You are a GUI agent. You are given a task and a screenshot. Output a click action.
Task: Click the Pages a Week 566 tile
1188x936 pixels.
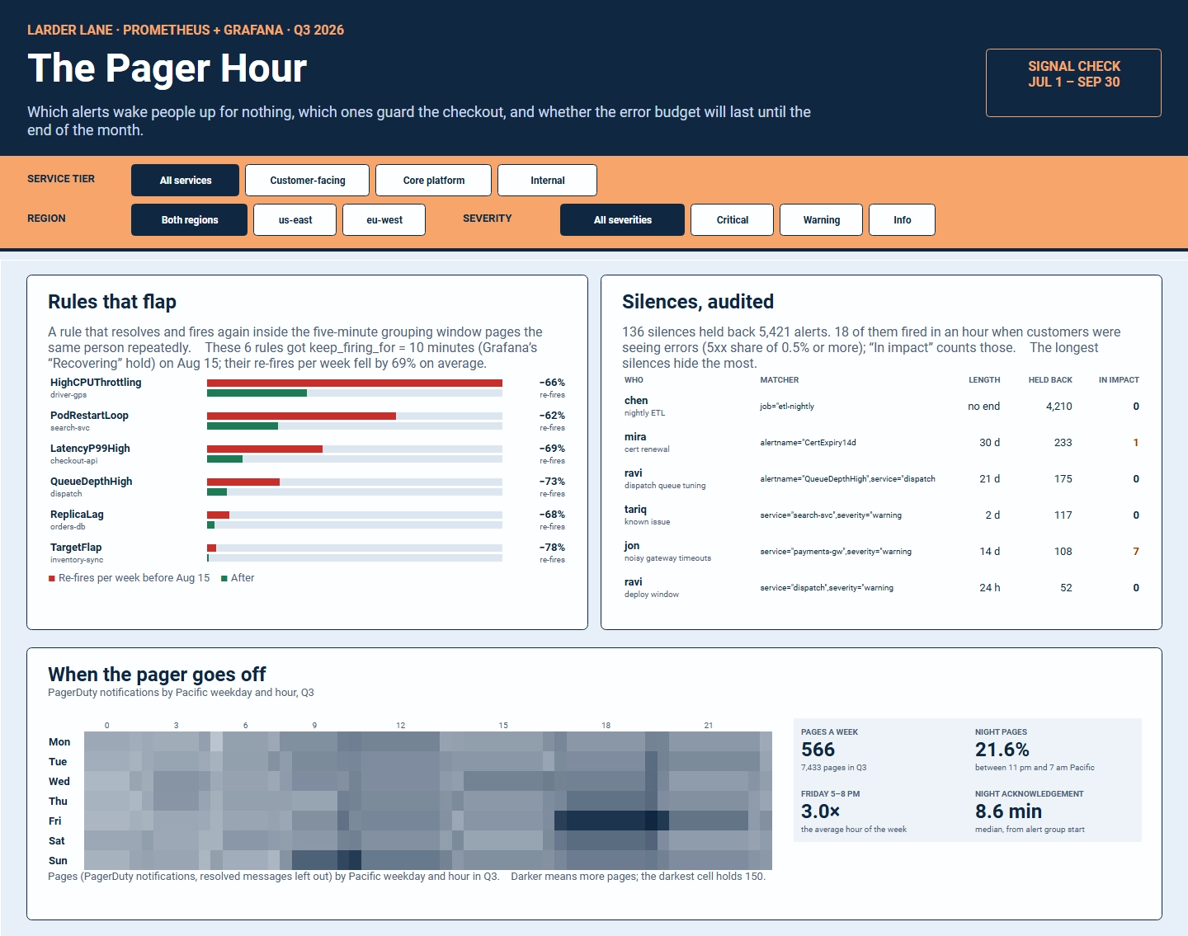point(880,750)
